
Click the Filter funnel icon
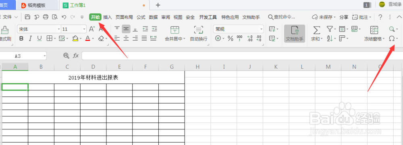[x=330, y=29]
